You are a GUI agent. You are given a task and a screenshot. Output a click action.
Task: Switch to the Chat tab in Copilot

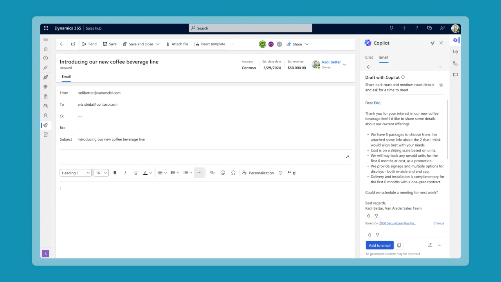coord(369,57)
